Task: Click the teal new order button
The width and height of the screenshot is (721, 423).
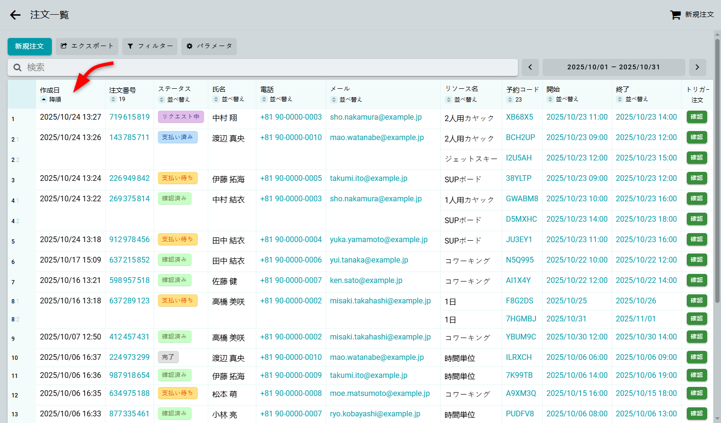Action: point(29,46)
